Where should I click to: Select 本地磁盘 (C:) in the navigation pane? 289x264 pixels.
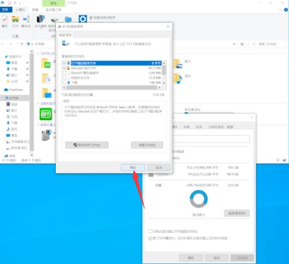coord(18,142)
